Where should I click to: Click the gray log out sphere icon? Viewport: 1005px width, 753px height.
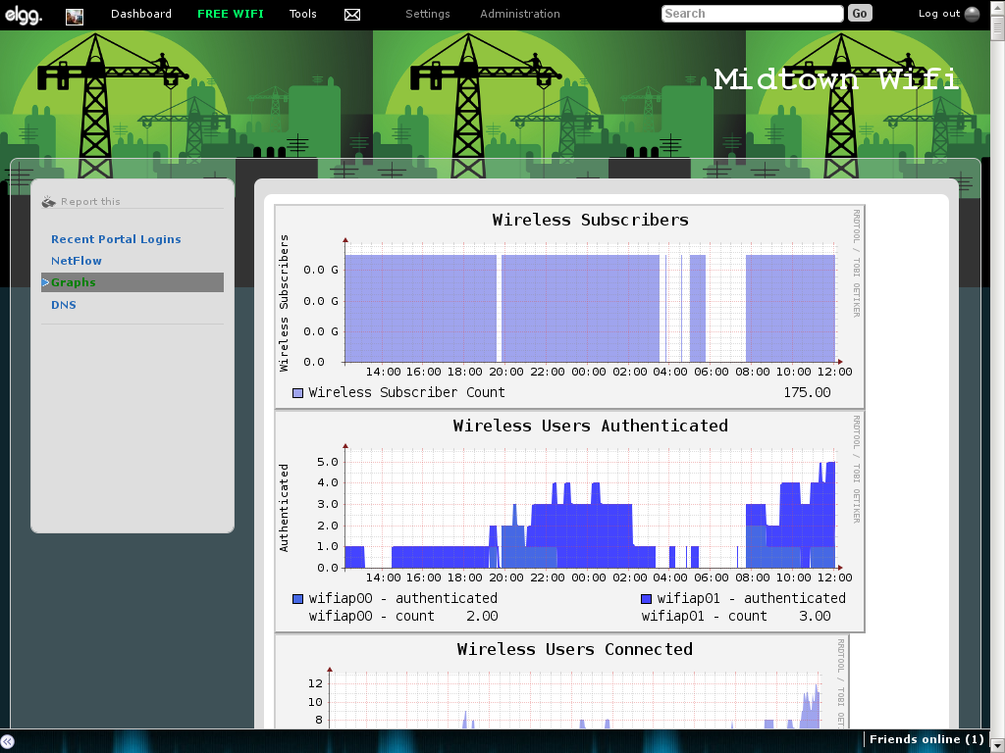(x=973, y=14)
